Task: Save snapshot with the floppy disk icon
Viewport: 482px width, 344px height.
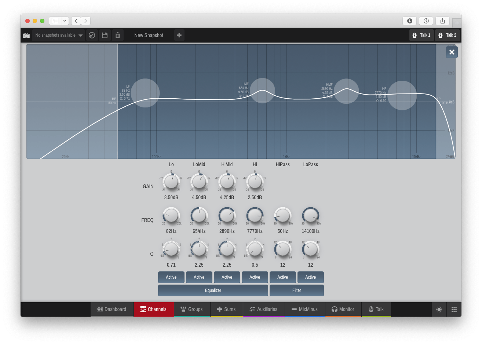Action: [105, 35]
